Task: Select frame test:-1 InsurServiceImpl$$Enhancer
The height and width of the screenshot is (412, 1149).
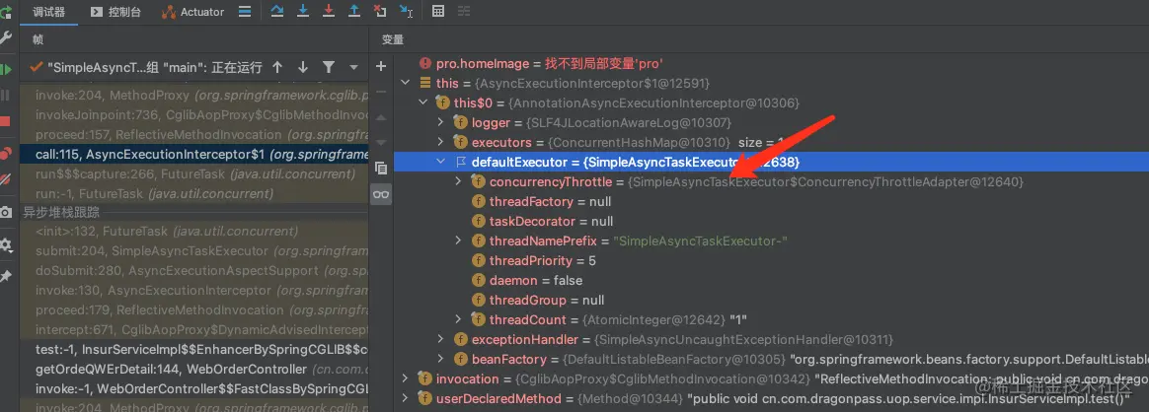Action: tap(193, 350)
